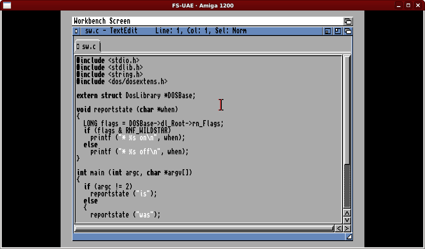Click the scroll down arrow
This screenshot has width=425, height=249.
(x=347, y=220)
